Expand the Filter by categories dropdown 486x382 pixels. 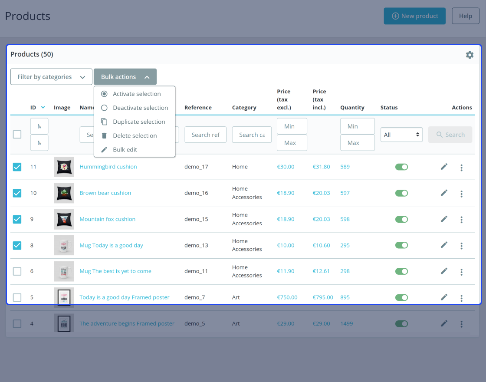coord(51,77)
